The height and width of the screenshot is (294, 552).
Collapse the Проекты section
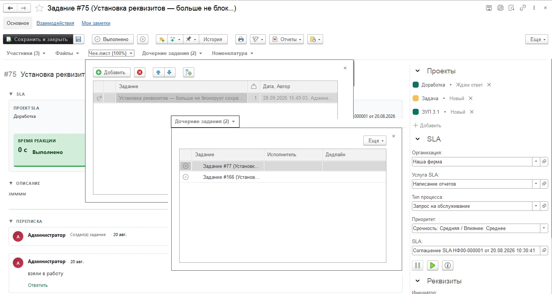pyautogui.click(x=417, y=71)
